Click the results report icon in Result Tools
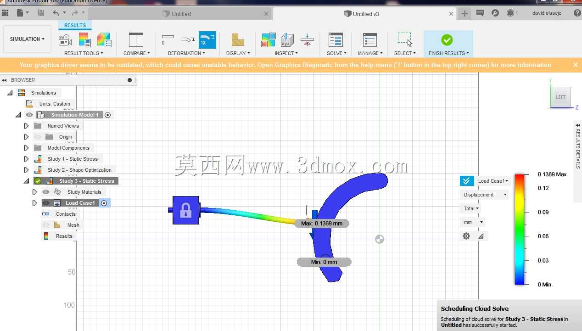 click(x=104, y=40)
